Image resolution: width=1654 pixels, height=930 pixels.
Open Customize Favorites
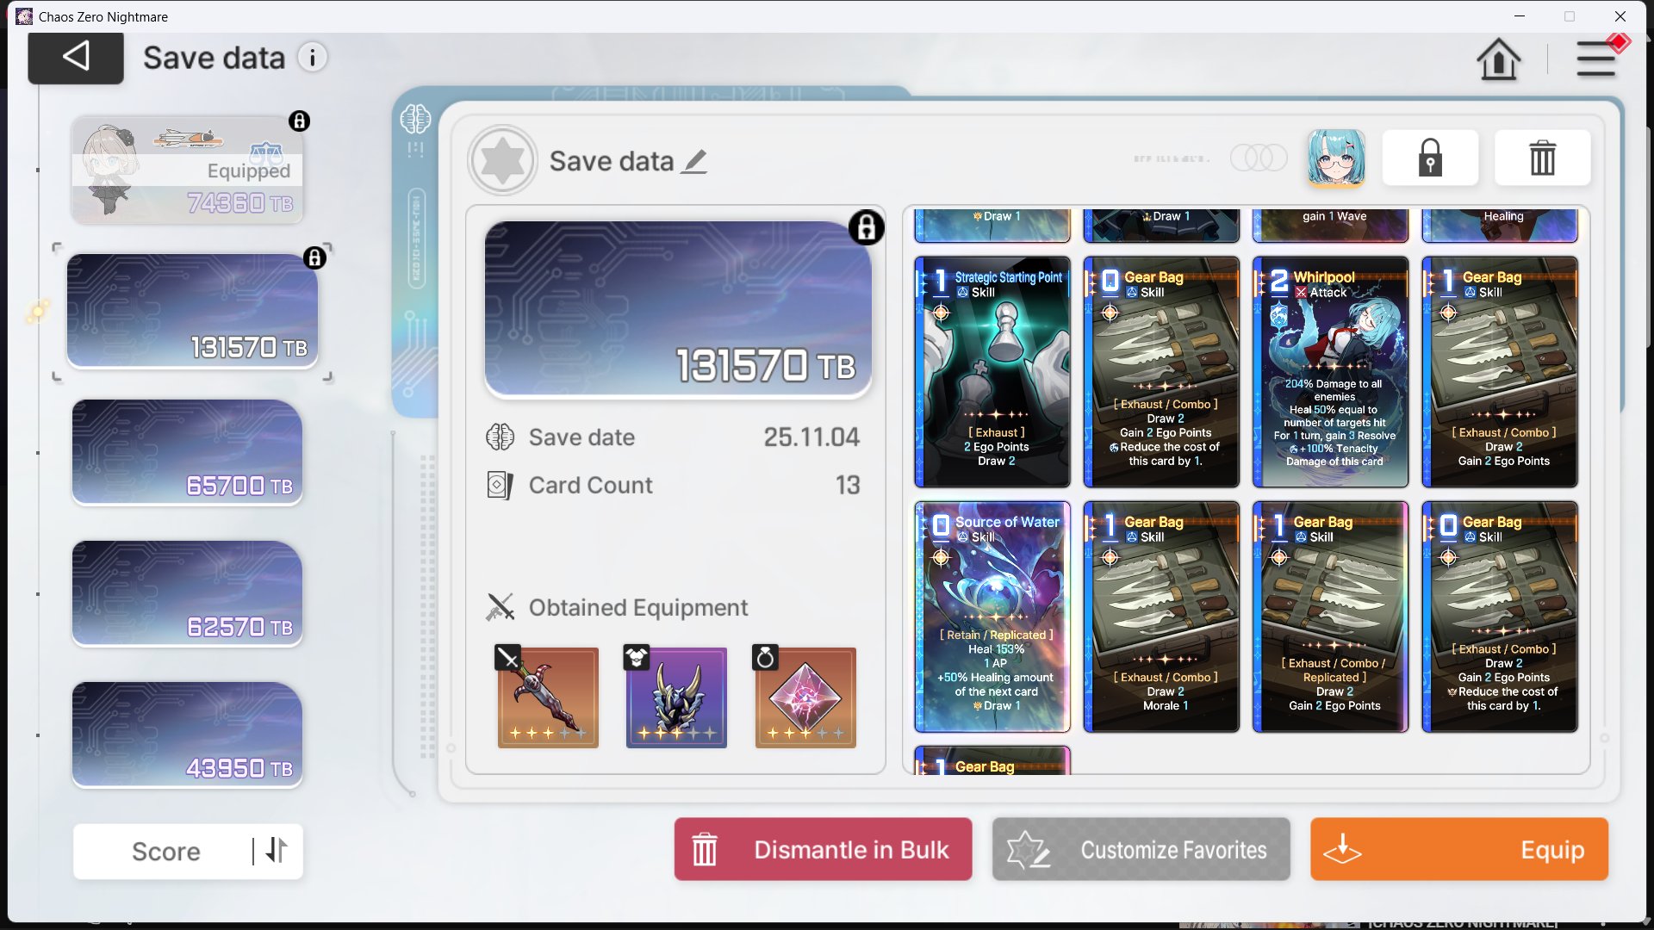(x=1141, y=849)
